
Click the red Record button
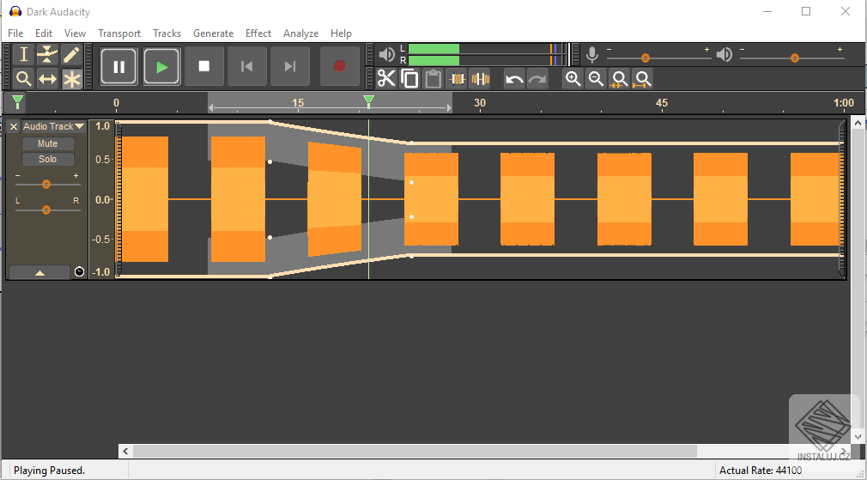point(339,66)
